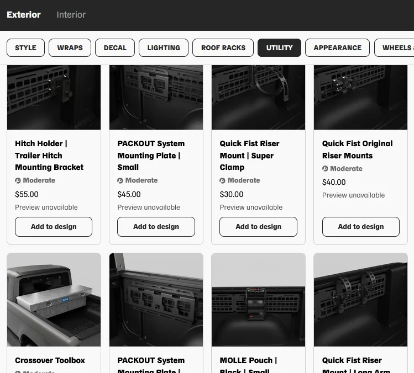Open the Quick Fist Riser Mount Long Arm link
Screen dimensions: 414x373
[x=356, y=366]
